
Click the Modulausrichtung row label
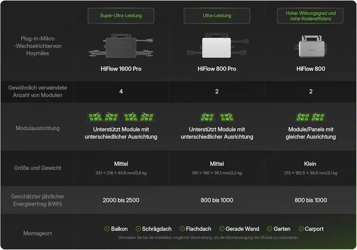[38, 128]
